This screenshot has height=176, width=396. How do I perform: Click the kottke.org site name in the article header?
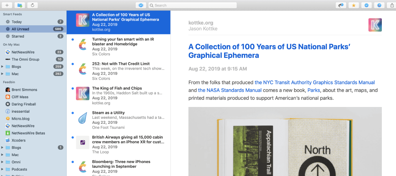pos(201,23)
